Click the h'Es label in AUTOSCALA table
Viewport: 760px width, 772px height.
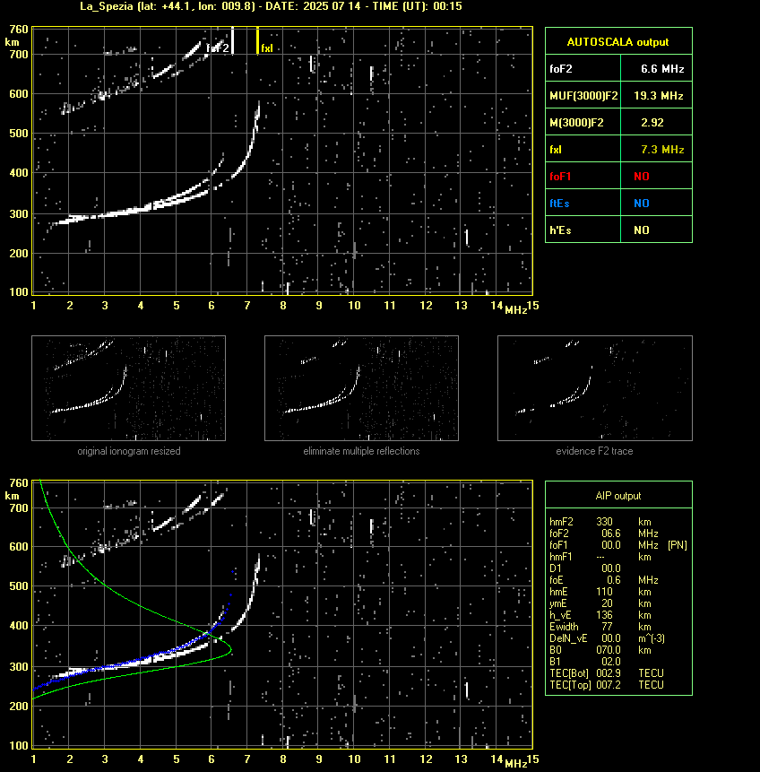[560, 230]
